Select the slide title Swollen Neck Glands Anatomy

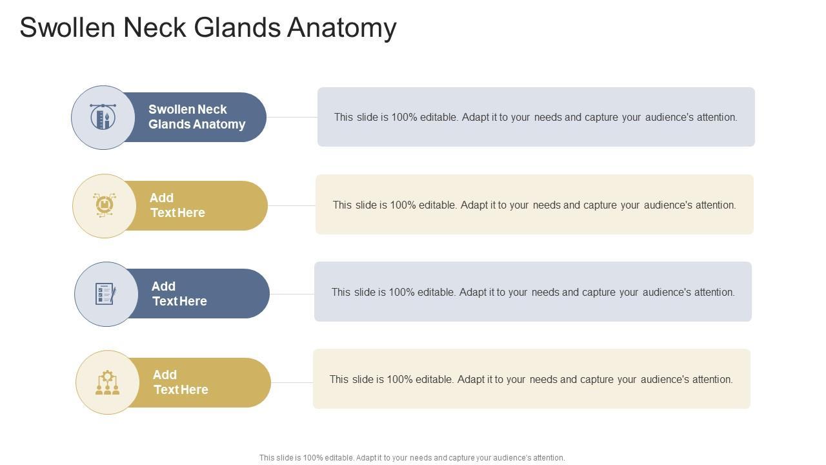click(x=208, y=28)
